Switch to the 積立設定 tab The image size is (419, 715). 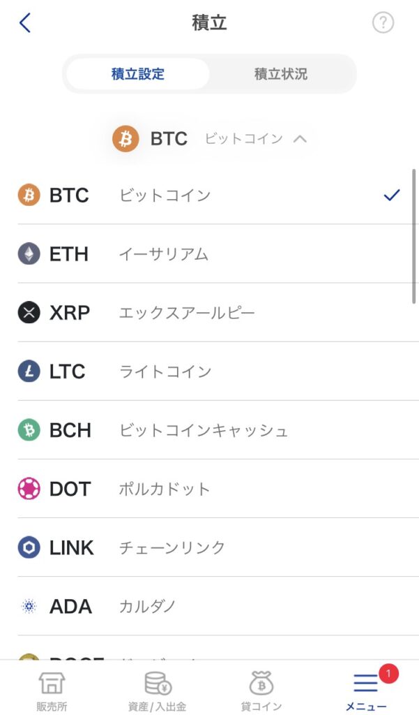point(137,74)
